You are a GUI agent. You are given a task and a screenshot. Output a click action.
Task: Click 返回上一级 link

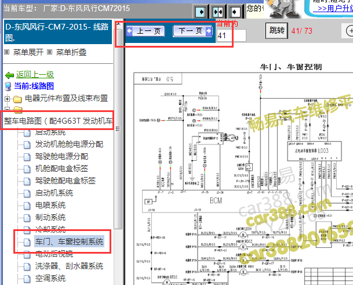point(35,74)
